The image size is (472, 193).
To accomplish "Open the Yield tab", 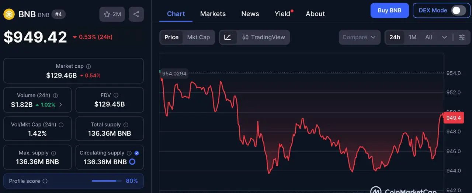I will [x=282, y=14].
